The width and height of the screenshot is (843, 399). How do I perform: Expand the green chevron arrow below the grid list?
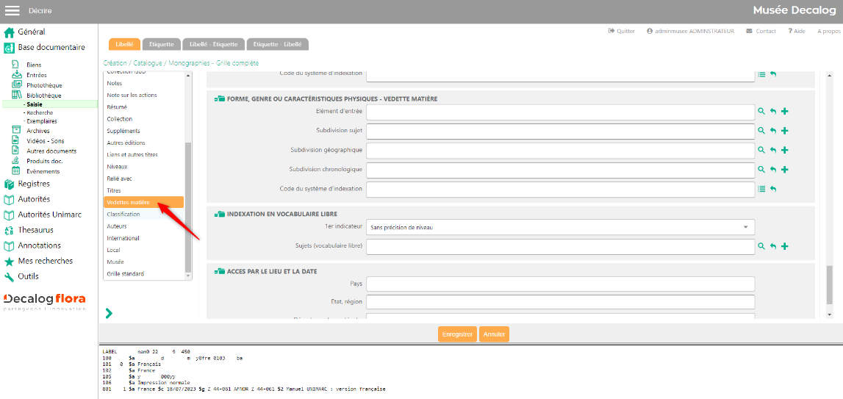pyautogui.click(x=109, y=313)
